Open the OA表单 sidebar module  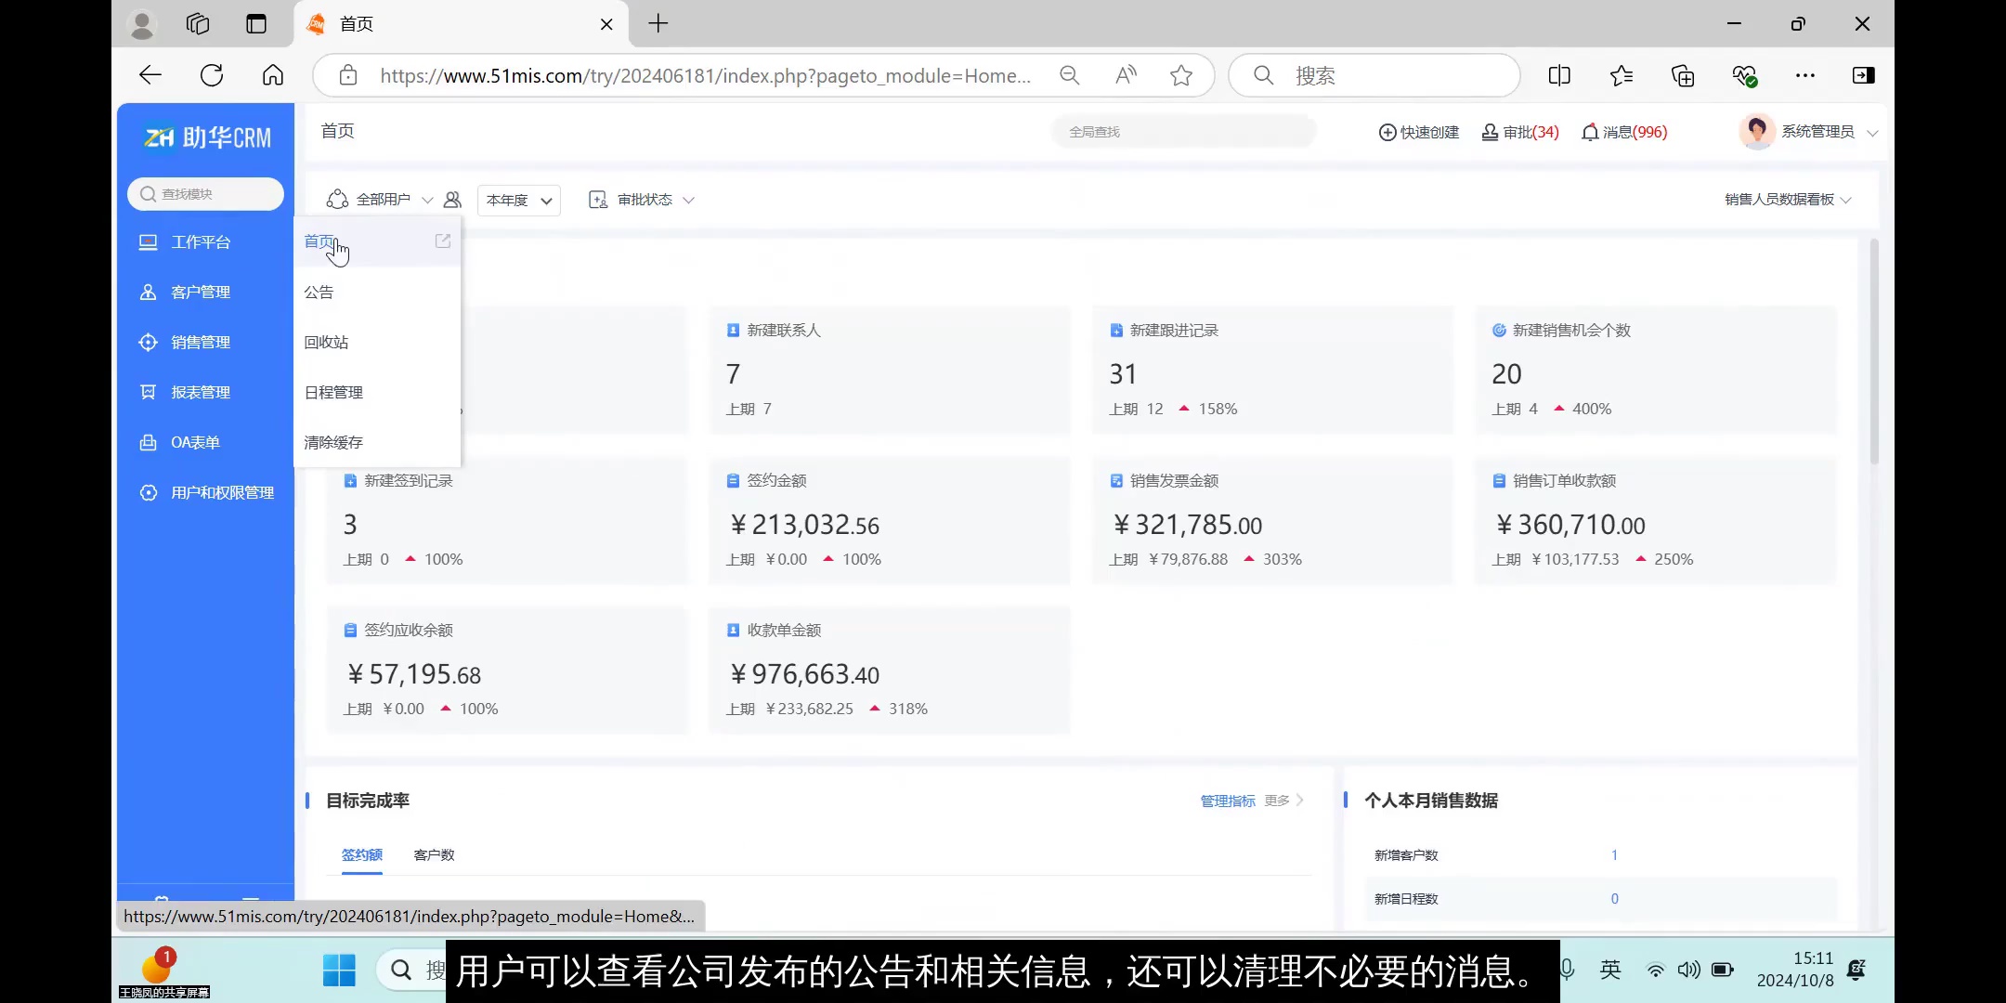(193, 442)
